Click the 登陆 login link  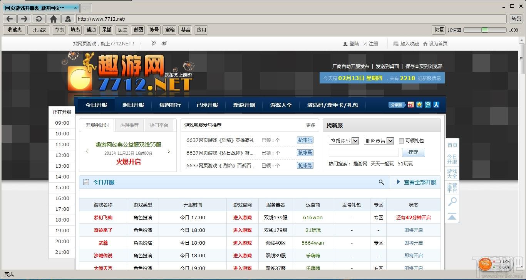[351, 44]
